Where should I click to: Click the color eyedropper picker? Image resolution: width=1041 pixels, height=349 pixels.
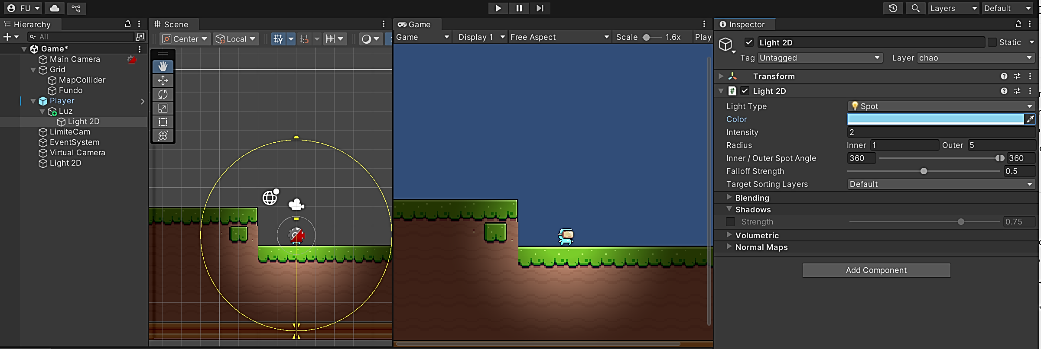point(1030,119)
